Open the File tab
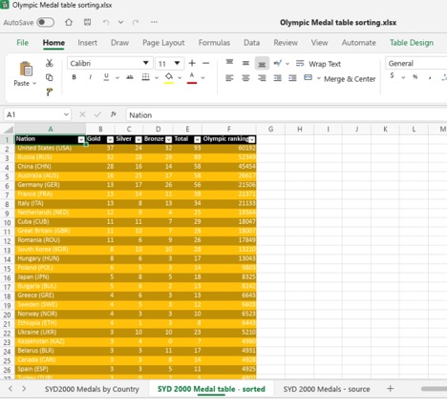 tap(23, 43)
